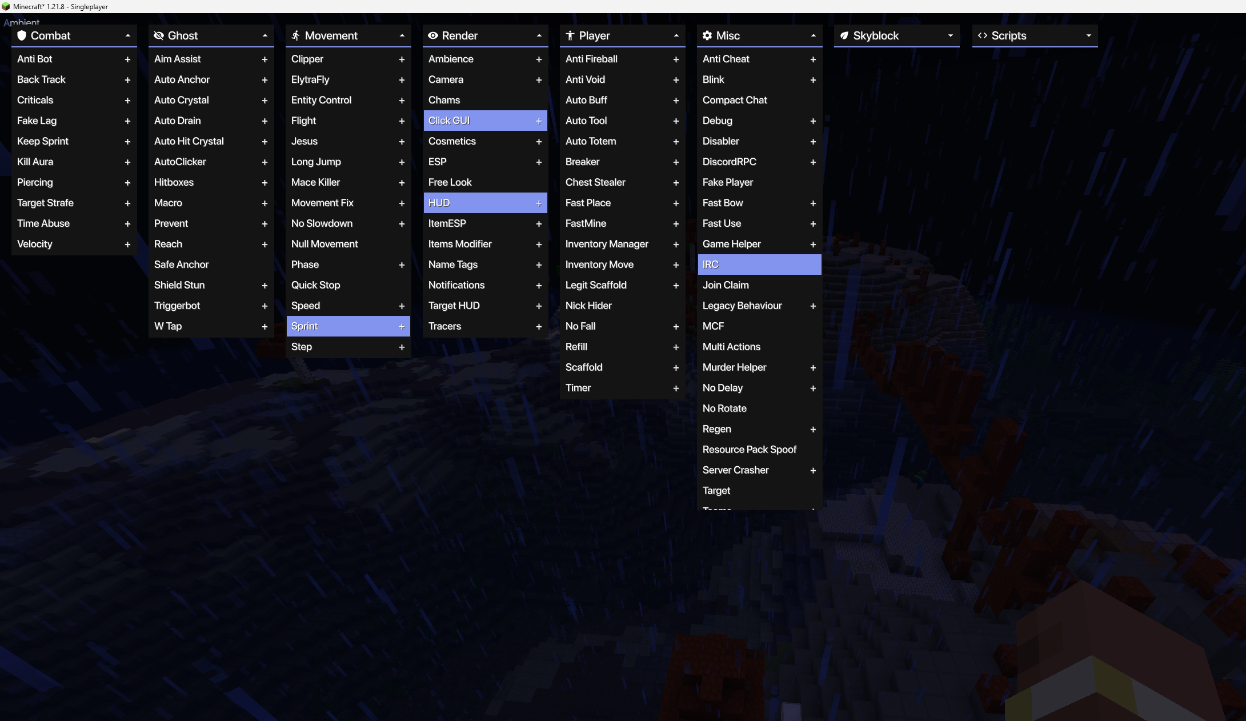
Task: Open Sprint settings plus icon
Action: click(x=402, y=327)
